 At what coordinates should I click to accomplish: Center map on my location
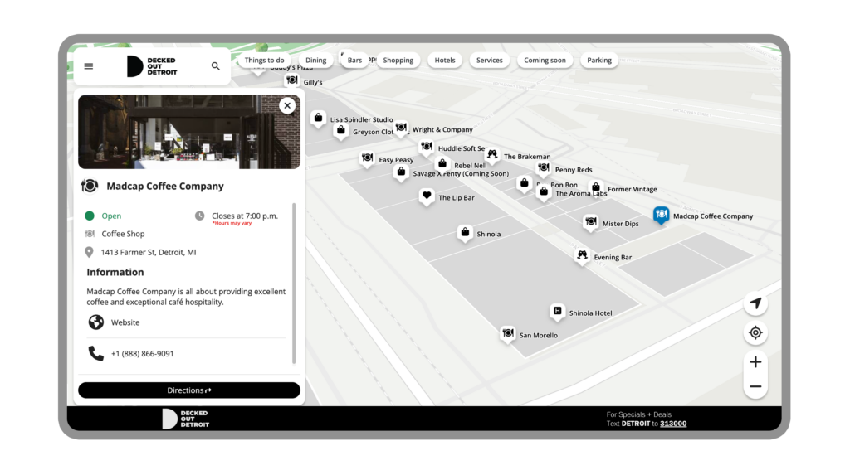(755, 333)
